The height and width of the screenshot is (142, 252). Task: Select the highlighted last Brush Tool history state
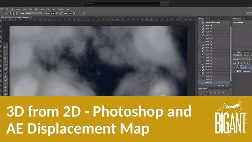[x=214, y=82]
